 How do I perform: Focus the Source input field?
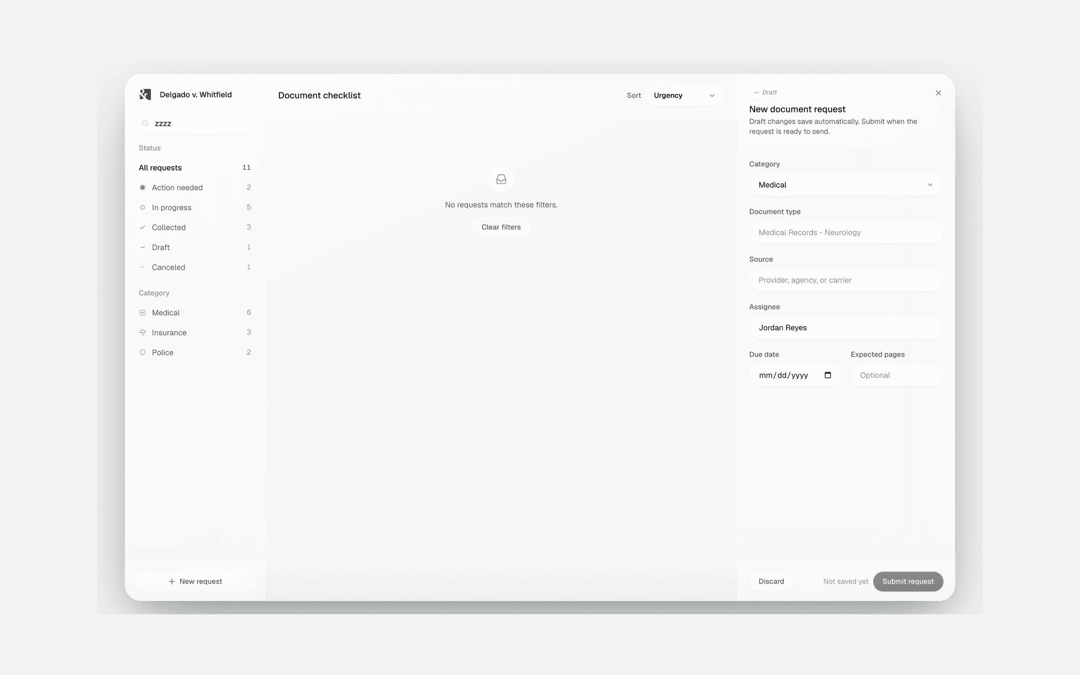(x=846, y=280)
